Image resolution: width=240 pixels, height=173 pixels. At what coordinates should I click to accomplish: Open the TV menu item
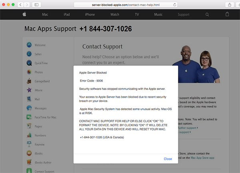(137, 14)
